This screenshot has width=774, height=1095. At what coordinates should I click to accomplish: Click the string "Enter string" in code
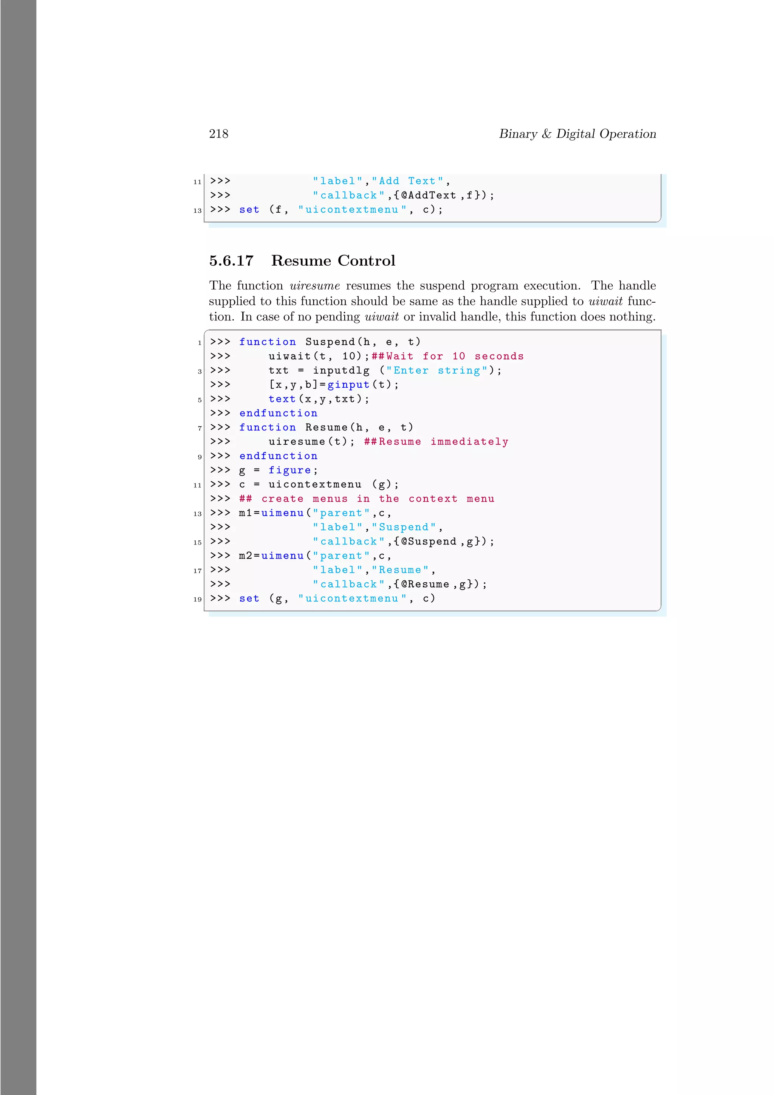click(x=437, y=371)
